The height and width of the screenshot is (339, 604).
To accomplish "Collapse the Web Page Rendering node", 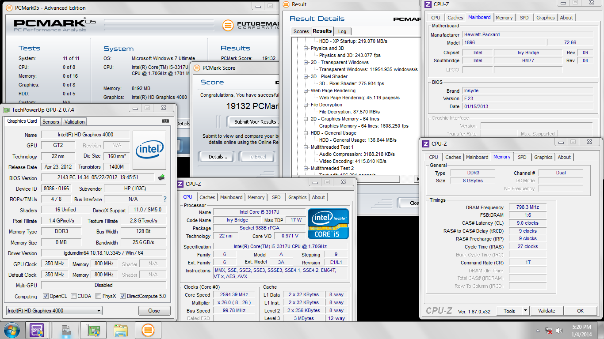I will coord(306,91).
